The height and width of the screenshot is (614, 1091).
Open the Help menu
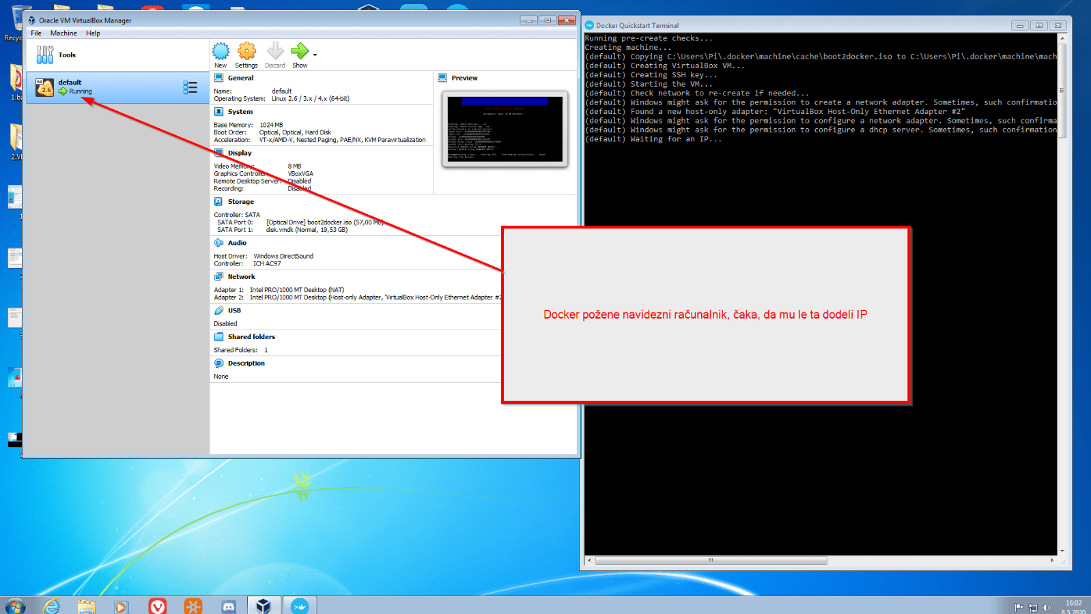pyautogui.click(x=93, y=33)
